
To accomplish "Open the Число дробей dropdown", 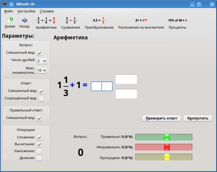I will click(42, 61).
